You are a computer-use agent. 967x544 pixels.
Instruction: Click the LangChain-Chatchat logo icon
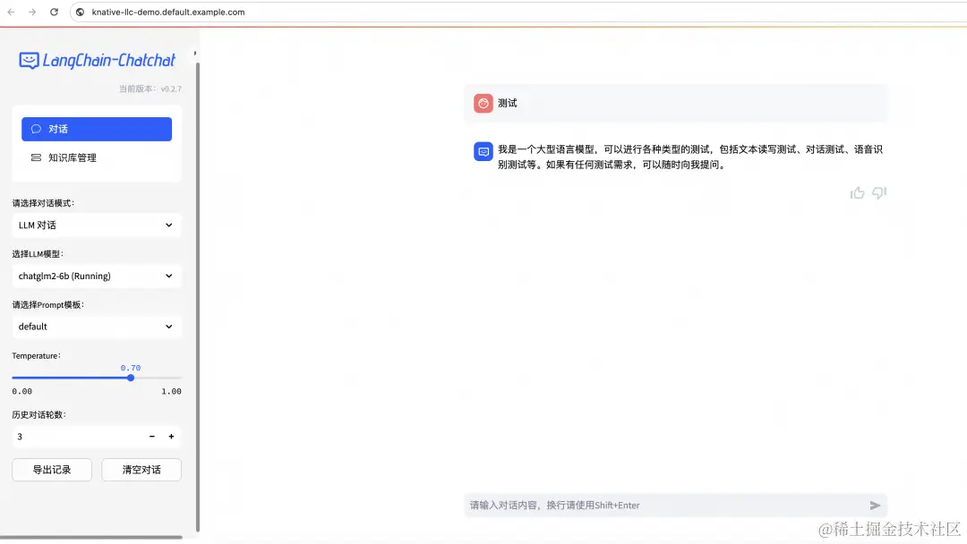28,60
